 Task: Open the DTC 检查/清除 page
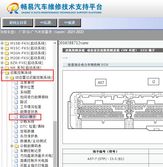pos(32,126)
